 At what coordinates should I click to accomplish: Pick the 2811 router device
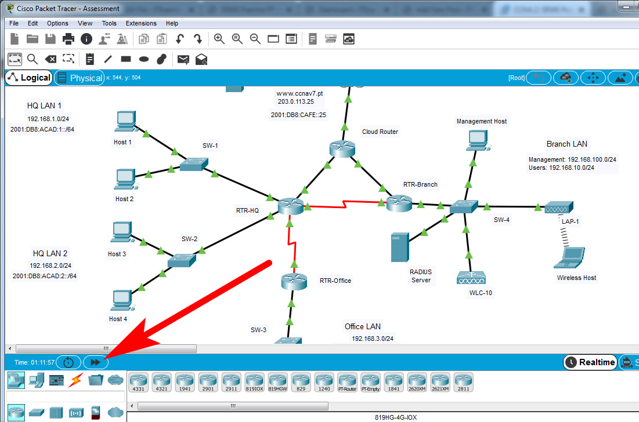pyautogui.click(x=463, y=383)
